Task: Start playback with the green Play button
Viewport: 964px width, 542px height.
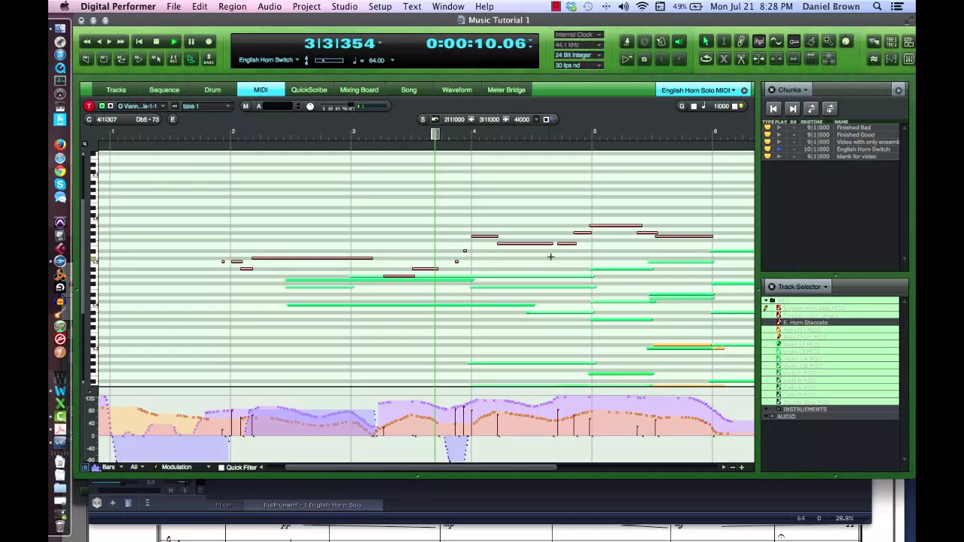Action: [x=173, y=42]
